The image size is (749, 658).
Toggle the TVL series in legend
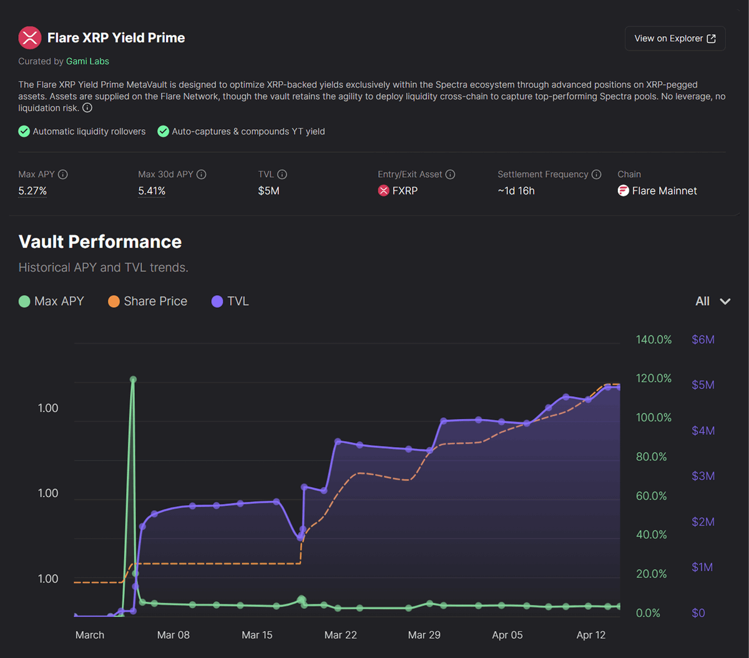(230, 301)
